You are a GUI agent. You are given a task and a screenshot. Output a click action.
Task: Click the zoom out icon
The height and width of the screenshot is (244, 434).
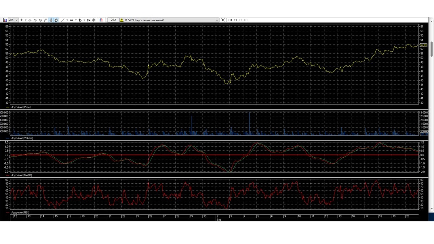coord(41,20)
